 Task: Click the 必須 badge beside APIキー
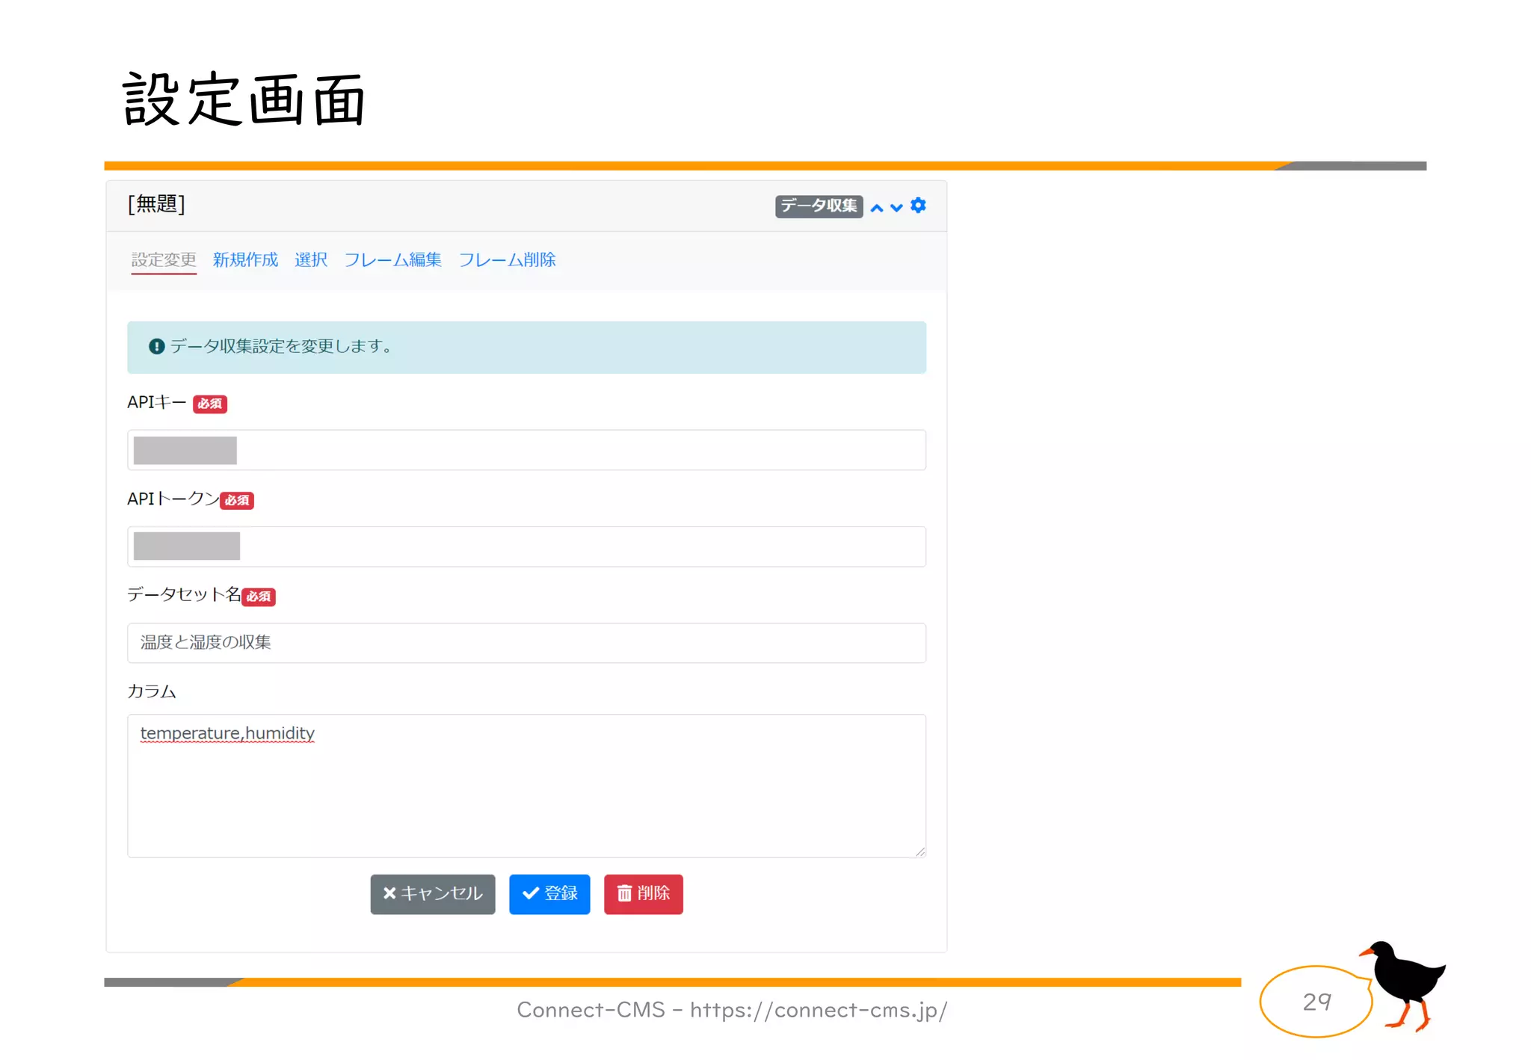[210, 404]
